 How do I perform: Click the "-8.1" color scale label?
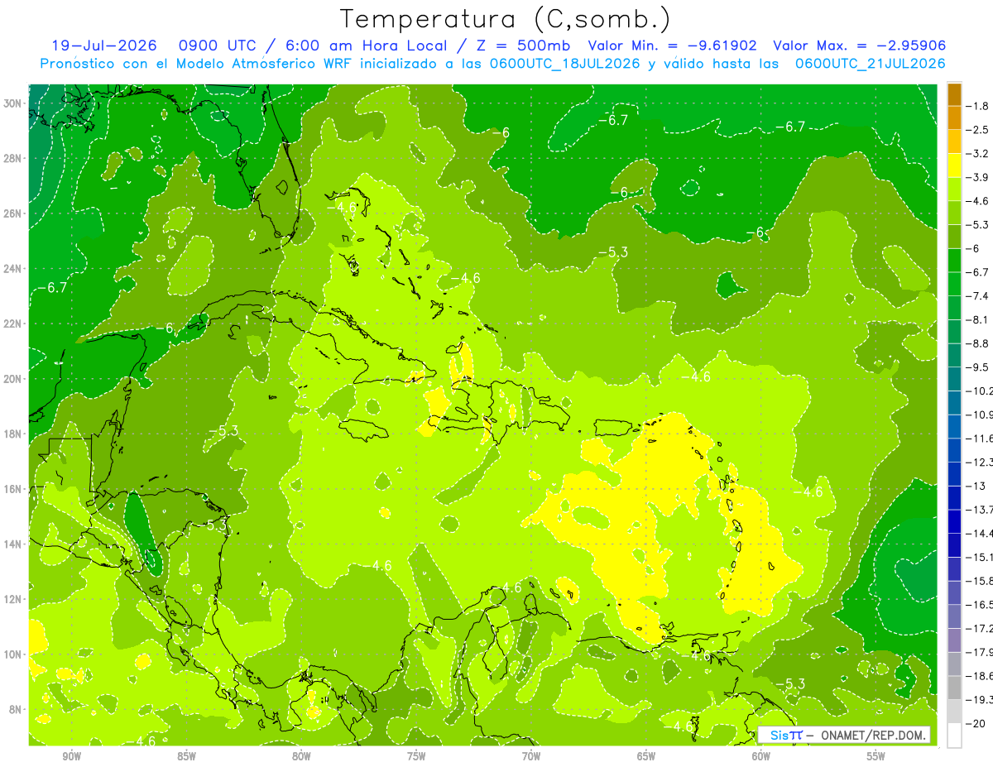click(x=978, y=319)
